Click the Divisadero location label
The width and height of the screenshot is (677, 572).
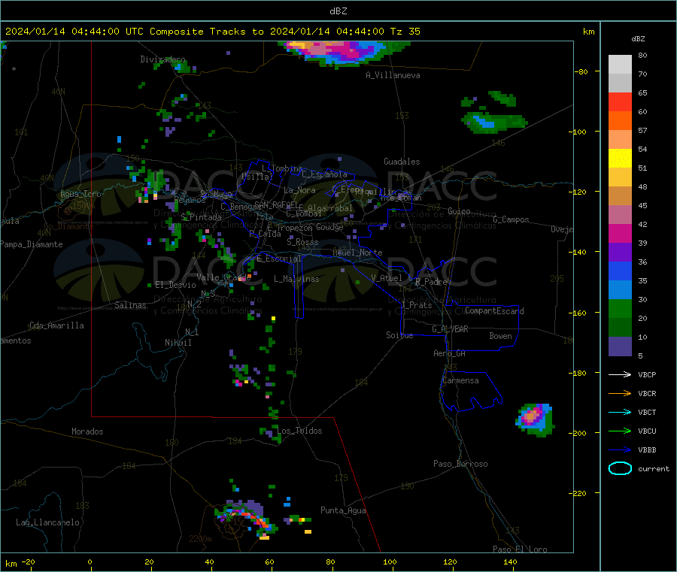pyautogui.click(x=162, y=59)
